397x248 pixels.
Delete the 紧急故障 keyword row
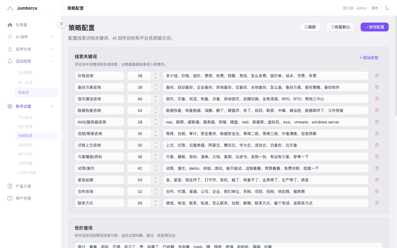tap(377, 180)
